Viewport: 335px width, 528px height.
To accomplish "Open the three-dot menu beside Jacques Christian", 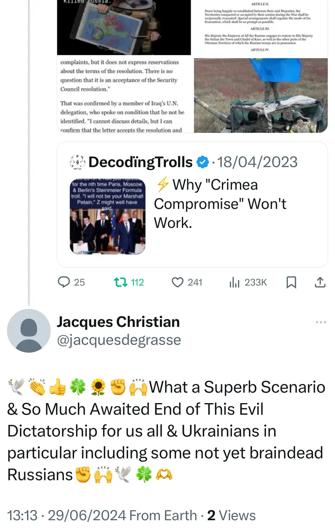I will (x=321, y=323).
